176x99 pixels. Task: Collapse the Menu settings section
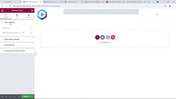tap(17, 22)
